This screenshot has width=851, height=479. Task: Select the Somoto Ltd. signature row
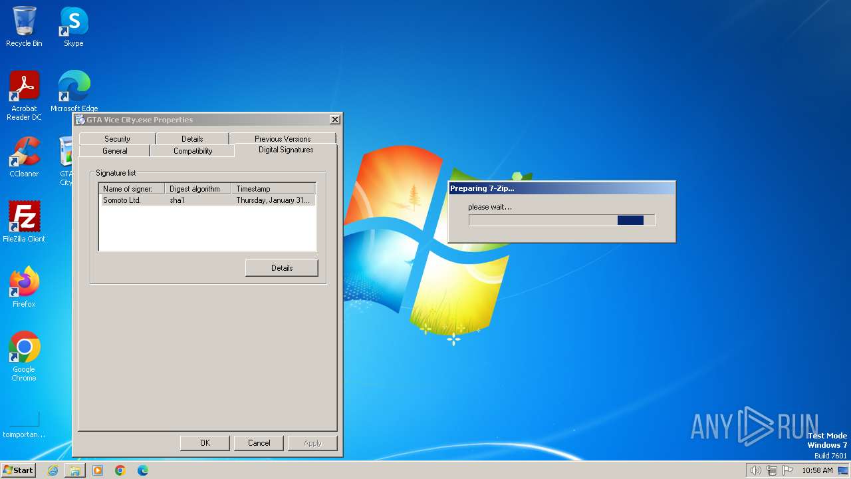pyautogui.click(x=207, y=200)
